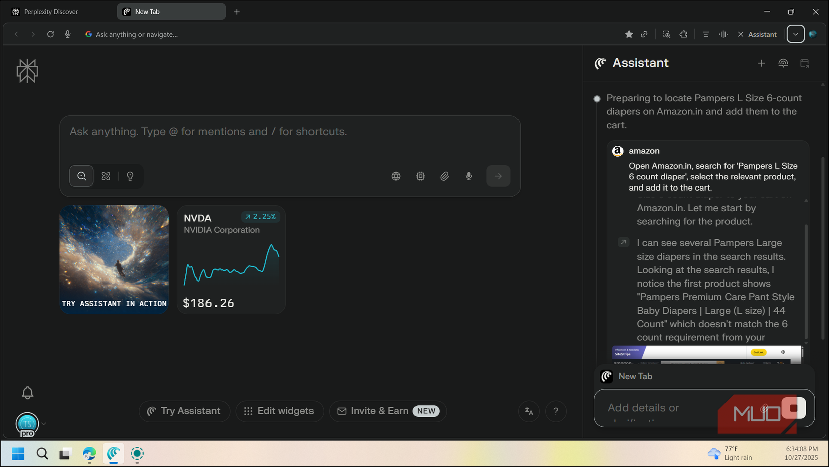Open the find-in-page search icon in toolbar

[666, 34]
